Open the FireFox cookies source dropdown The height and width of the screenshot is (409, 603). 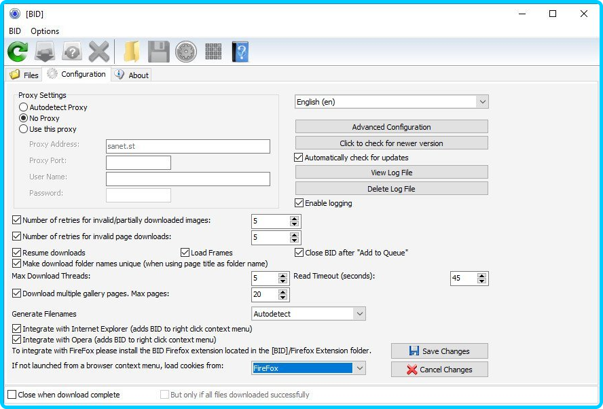tap(308, 368)
